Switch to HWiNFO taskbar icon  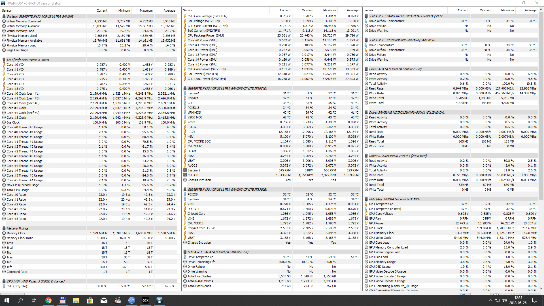tap(159, 300)
